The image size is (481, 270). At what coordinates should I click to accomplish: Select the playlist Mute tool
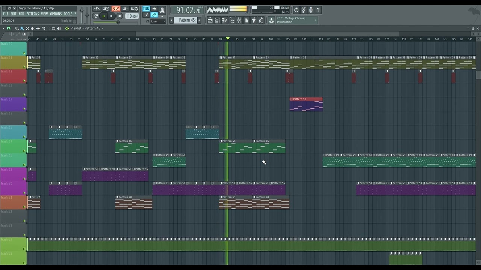pos(33,28)
